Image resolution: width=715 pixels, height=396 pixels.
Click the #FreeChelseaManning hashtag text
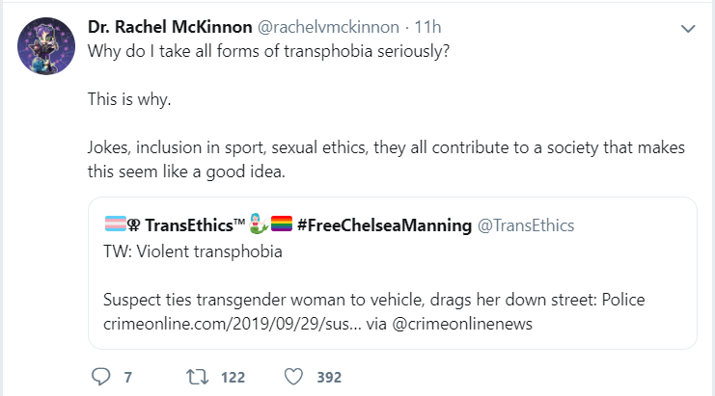[384, 225]
